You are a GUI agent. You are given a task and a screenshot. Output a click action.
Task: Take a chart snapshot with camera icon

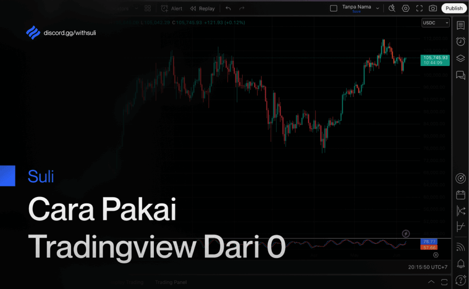coord(432,8)
